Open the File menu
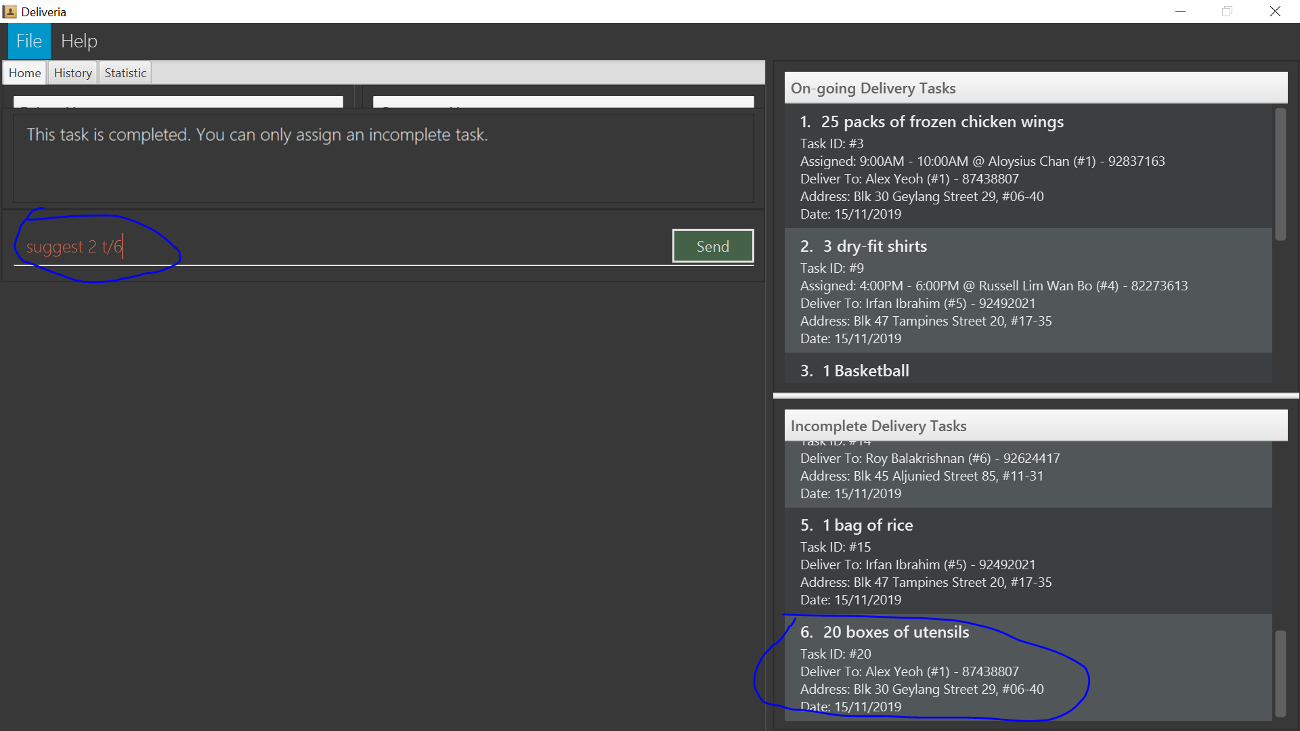Viewport: 1300px width, 731px height. click(x=29, y=41)
